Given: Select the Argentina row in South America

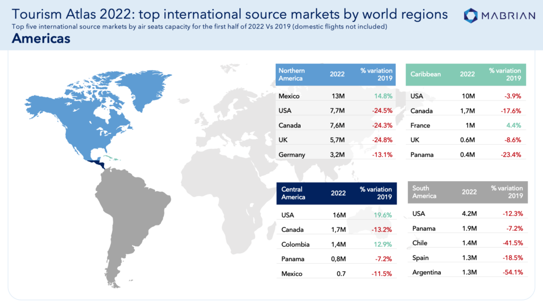Looking at the screenshot, I should point(468,272).
